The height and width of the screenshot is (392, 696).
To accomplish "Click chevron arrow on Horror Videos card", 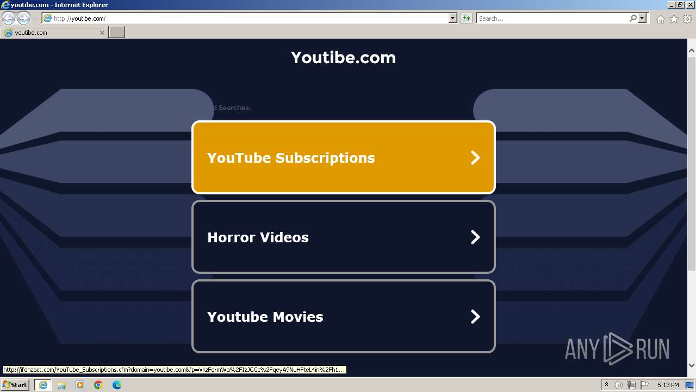I will click(475, 237).
